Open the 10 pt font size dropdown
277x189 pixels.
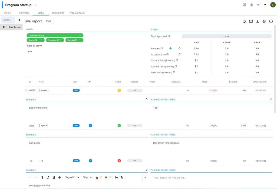[x=87, y=177]
